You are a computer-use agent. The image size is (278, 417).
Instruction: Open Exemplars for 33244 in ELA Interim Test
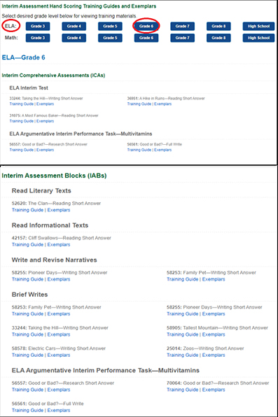click(45, 104)
